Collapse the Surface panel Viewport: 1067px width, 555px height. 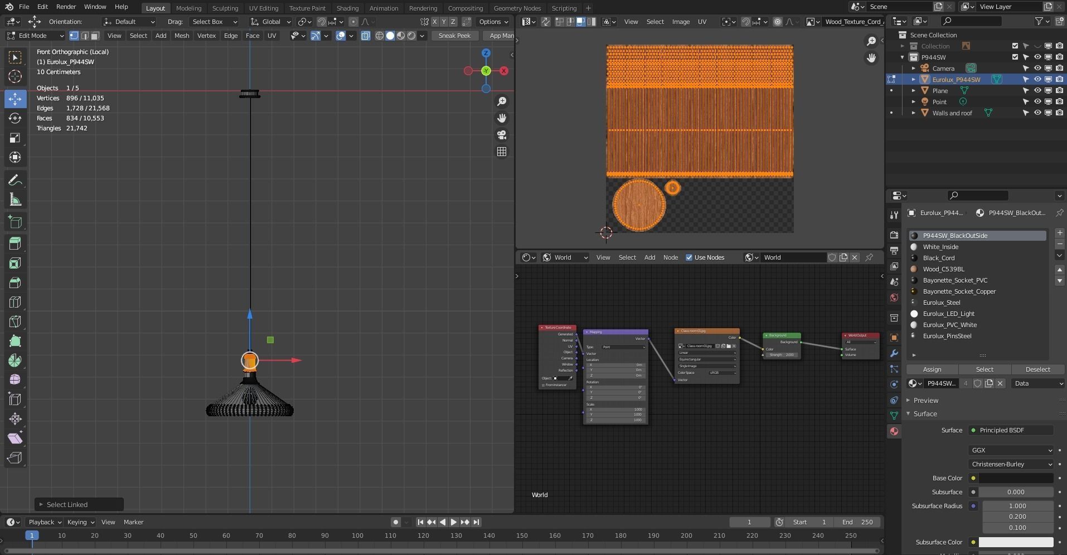[925, 414]
